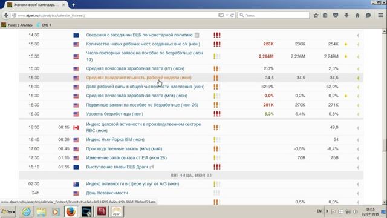Toggle reader view icon in address bar
The width and height of the screenshot is (387, 218).
click(x=221, y=15)
